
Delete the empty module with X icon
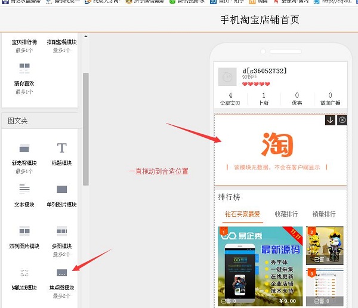(342, 120)
